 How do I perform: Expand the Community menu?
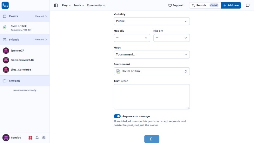coord(96,5)
